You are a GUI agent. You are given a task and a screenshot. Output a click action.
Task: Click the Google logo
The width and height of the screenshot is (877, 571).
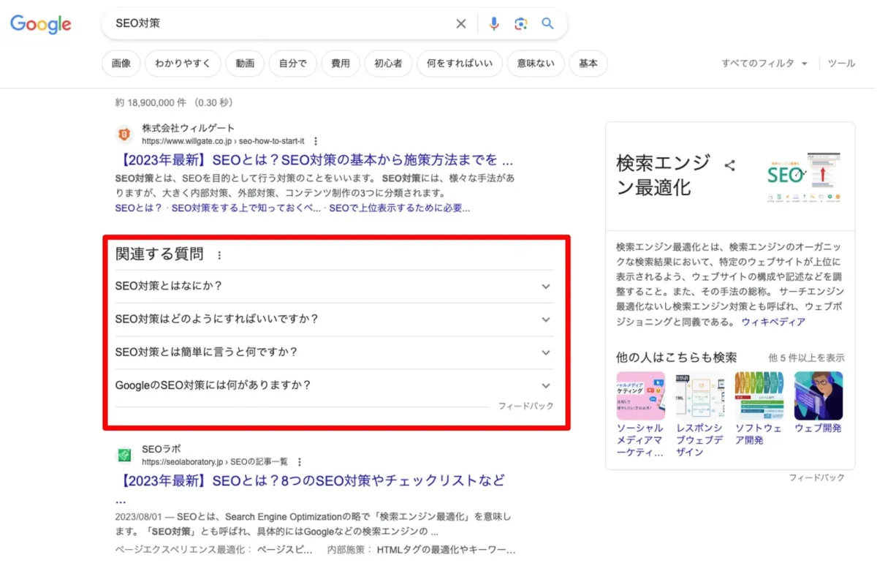(41, 24)
